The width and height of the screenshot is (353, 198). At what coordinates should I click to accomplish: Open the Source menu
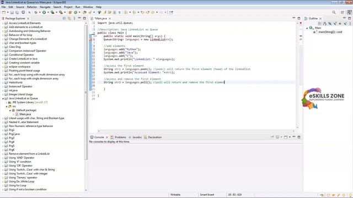point(20,7)
